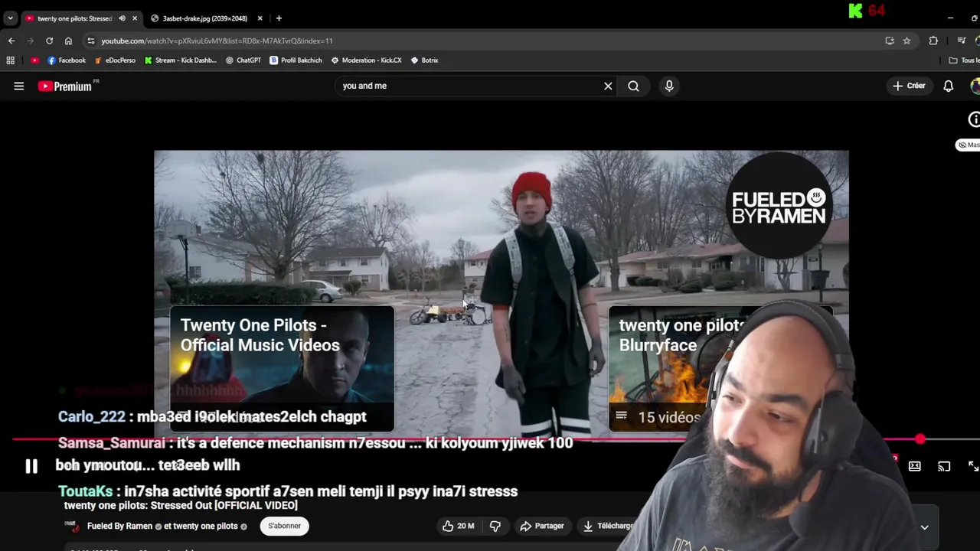Open the Créer menu
Viewport: 980px width, 551px height.
click(x=909, y=86)
